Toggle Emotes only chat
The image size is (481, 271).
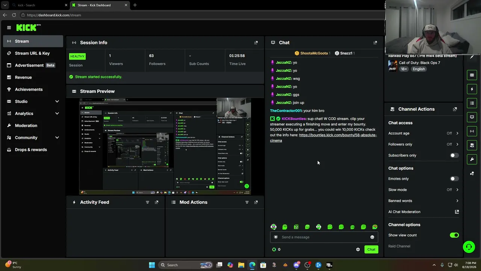point(454,179)
